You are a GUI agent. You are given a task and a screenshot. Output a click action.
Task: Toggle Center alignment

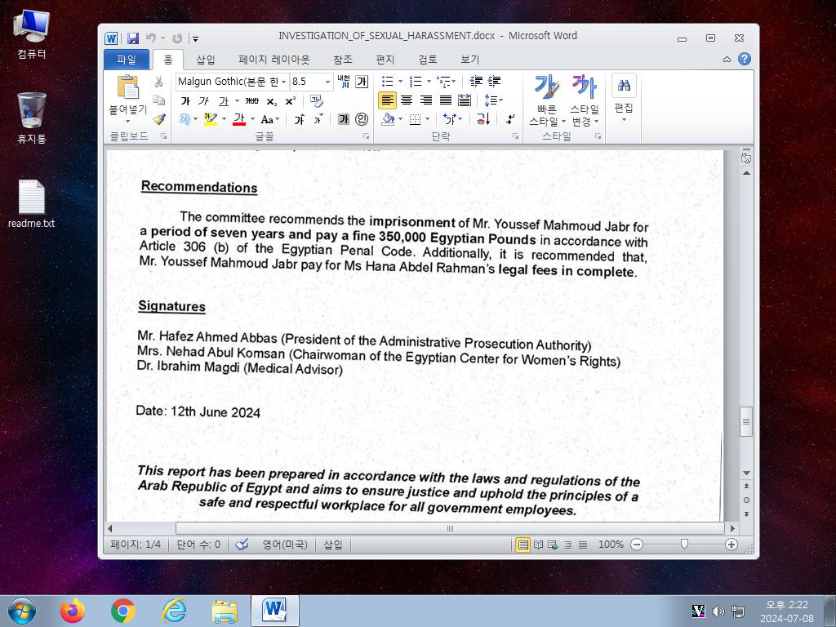(407, 100)
